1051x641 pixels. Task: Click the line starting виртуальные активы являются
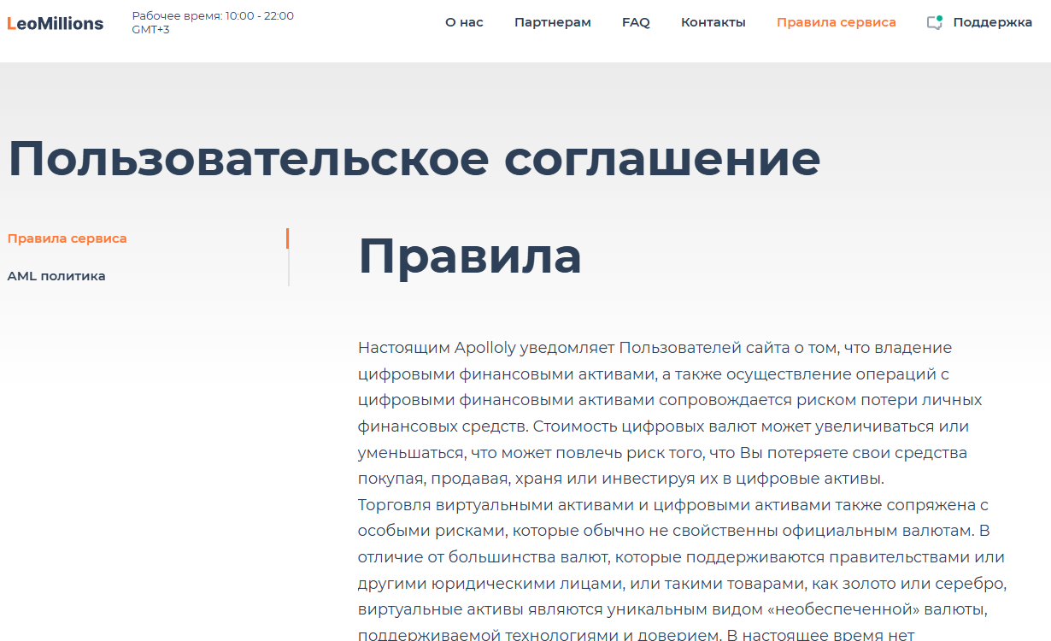(672, 610)
